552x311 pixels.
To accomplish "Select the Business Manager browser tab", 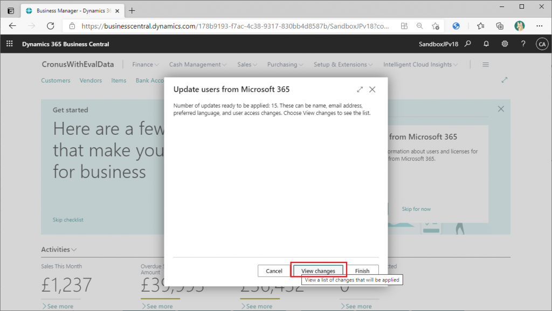I will [x=73, y=11].
